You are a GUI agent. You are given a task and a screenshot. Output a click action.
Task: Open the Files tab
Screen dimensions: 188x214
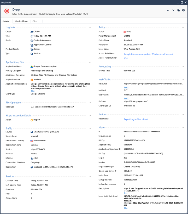tap(34, 21)
